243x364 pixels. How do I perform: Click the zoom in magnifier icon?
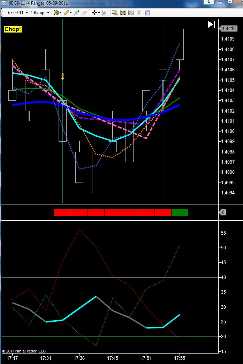point(77,13)
